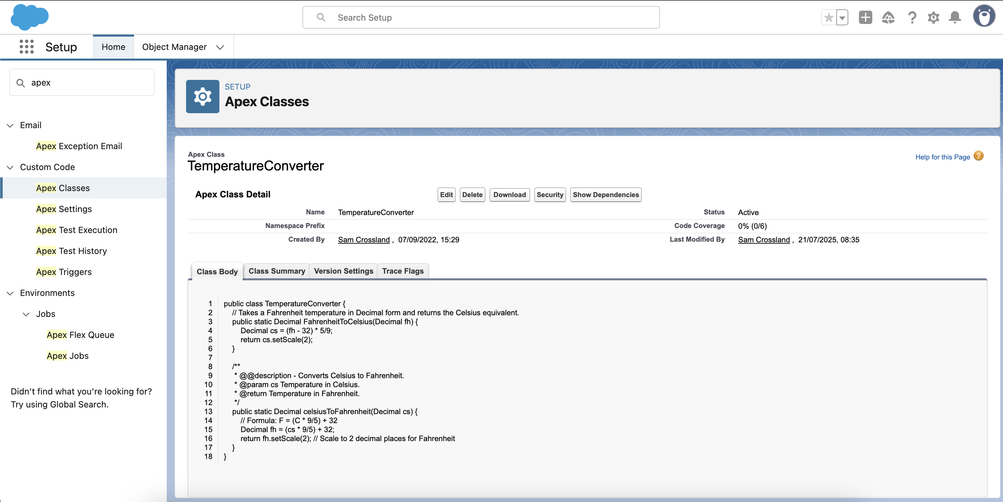Viewport: 1003px width, 502px height.
Task: Click the Search Setup magnifier icon
Action: pos(321,17)
